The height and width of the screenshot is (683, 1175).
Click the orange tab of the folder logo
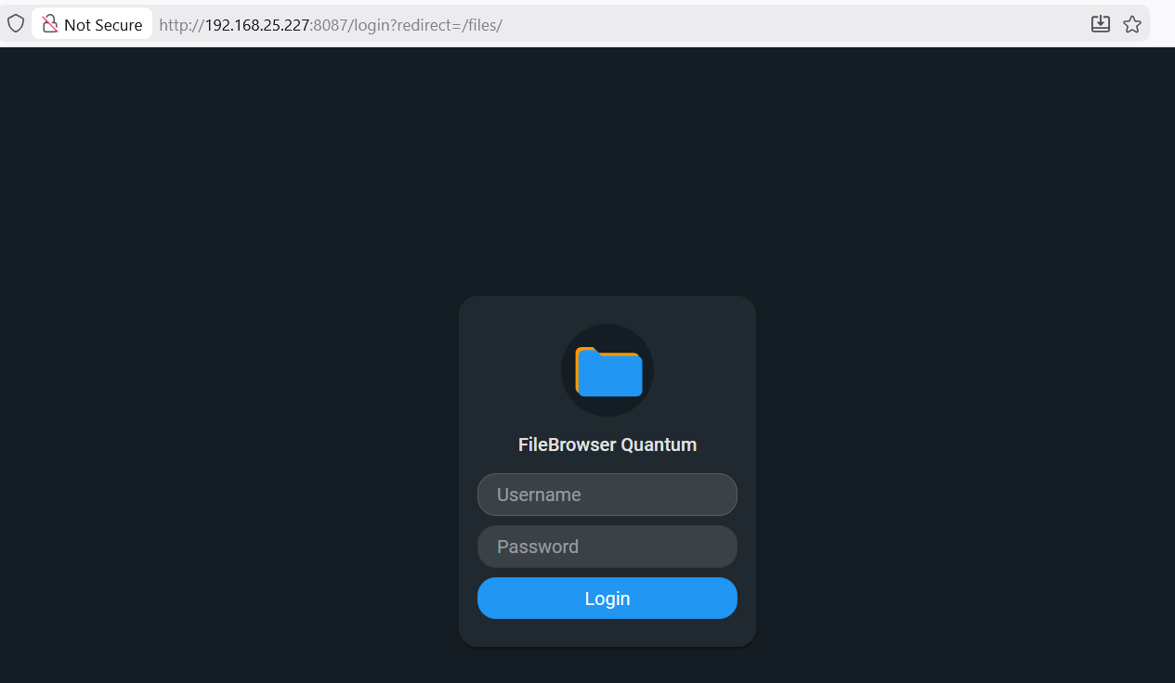point(585,351)
